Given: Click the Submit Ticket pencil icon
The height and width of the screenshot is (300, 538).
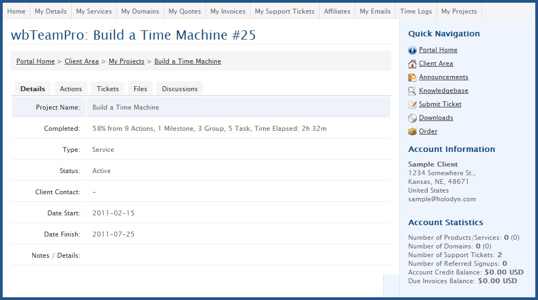Looking at the screenshot, I should [412, 105].
